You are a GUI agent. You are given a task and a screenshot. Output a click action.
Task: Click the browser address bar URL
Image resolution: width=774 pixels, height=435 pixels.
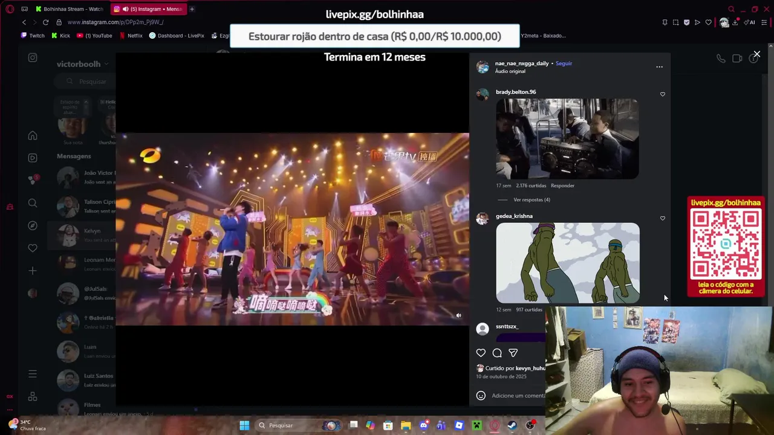tap(115, 22)
